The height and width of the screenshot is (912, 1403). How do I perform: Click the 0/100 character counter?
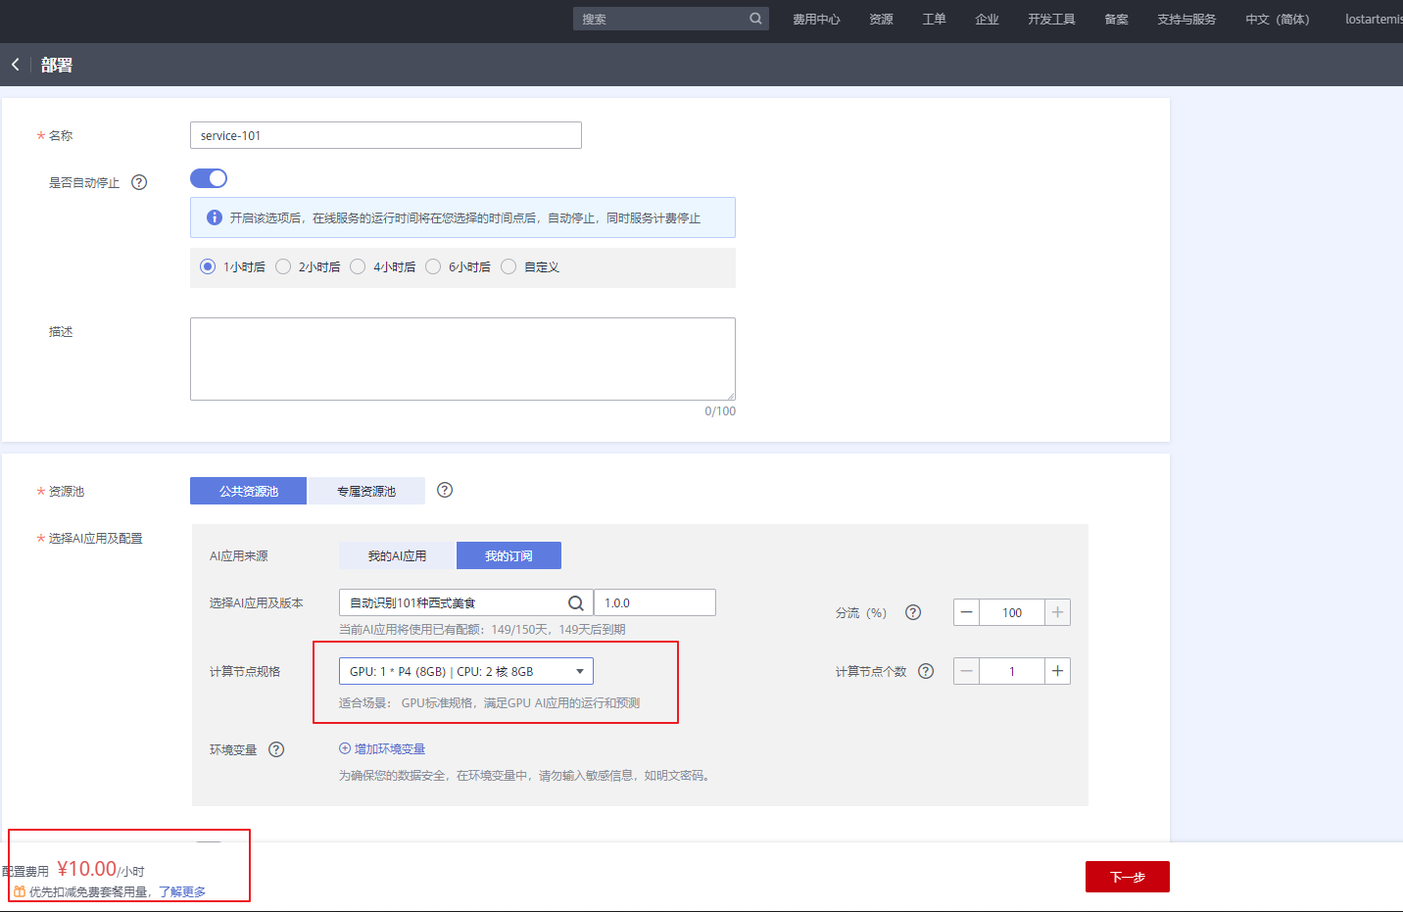point(720,411)
